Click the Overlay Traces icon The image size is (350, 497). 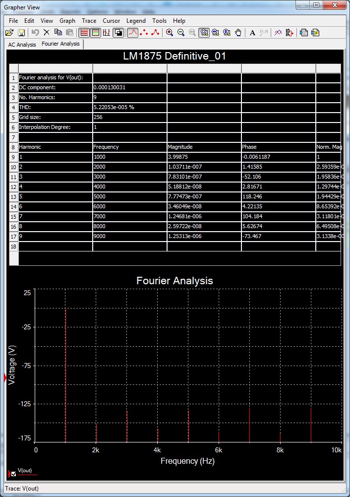pos(278,32)
